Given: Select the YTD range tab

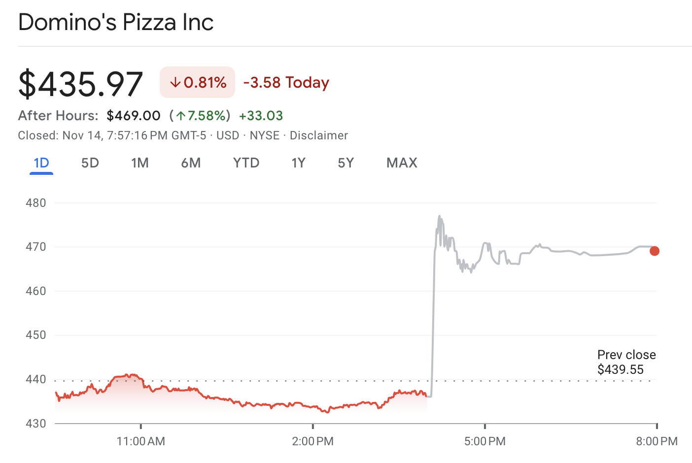Looking at the screenshot, I should click(246, 163).
